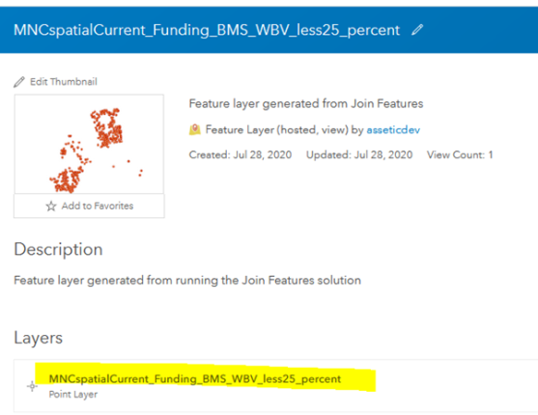The height and width of the screenshot is (415, 538).
Task: Click the point layer crosshair icon
Action: tap(32, 386)
